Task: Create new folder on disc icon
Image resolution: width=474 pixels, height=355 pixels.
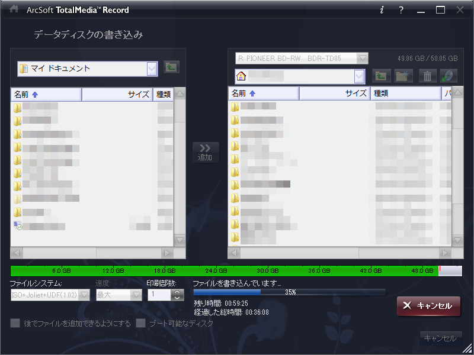Action: [402, 76]
